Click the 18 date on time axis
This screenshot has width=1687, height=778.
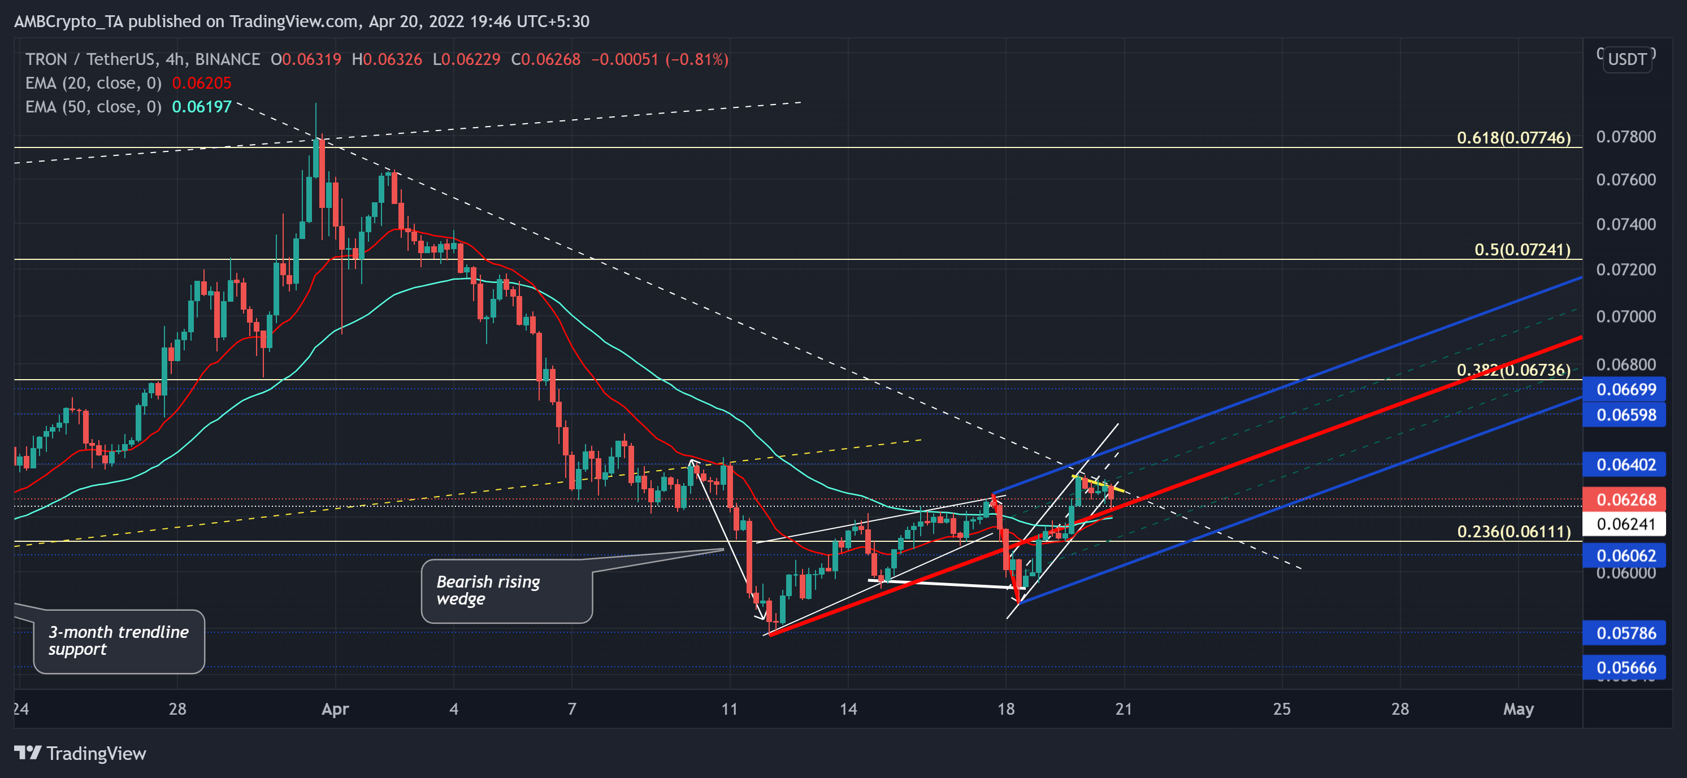(1006, 709)
